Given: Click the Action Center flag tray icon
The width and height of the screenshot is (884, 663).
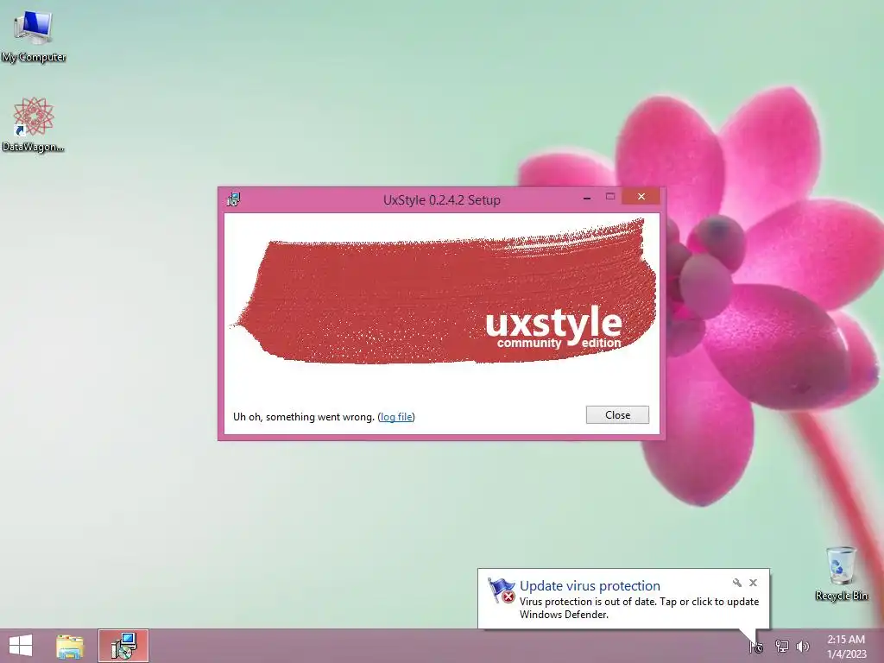Looking at the screenshot, I should tap(756, 647).
